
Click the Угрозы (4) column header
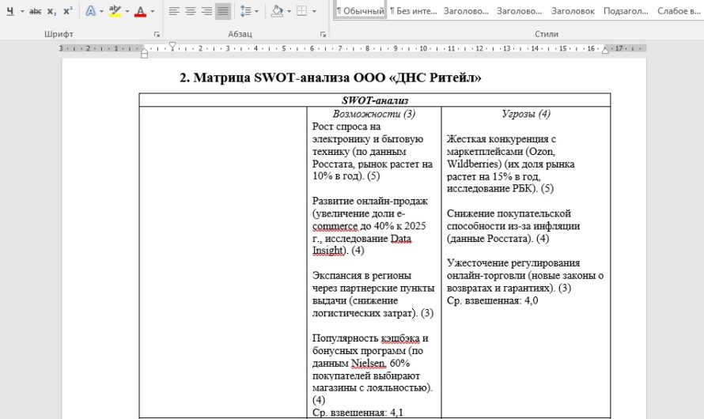click(526, 114)
